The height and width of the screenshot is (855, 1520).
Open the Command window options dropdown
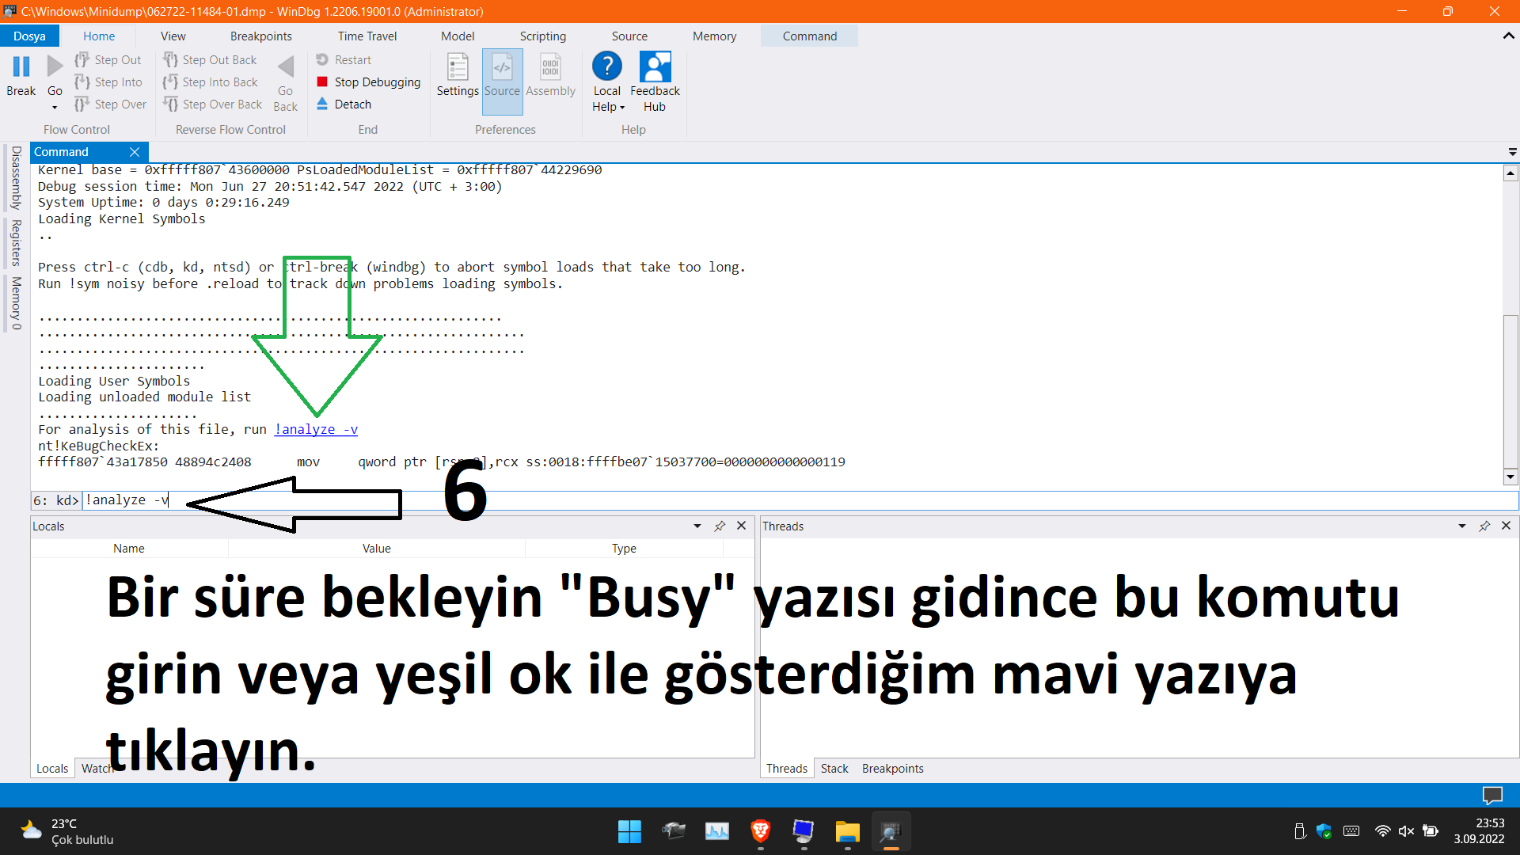tap(1512, 152)
